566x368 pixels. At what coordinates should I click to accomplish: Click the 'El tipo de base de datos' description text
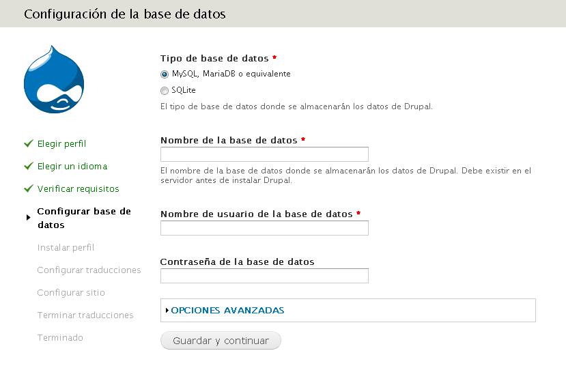pyautogui.click(x=296, y=107)
